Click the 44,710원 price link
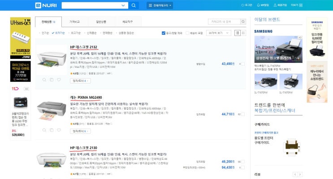The image size is (333, 179). (228, 114)
